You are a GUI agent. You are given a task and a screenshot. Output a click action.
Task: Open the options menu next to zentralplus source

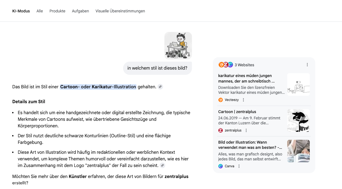(x=246, y=130)
